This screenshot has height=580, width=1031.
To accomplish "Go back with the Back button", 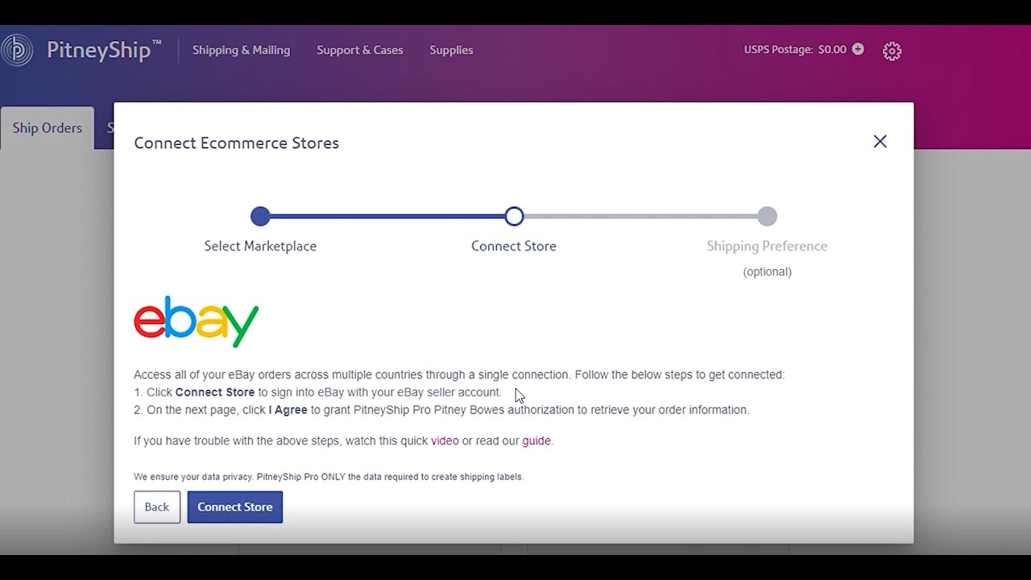I will (x=157, y=507).
